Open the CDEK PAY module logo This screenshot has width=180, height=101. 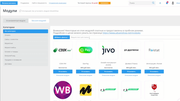(63, 50)
